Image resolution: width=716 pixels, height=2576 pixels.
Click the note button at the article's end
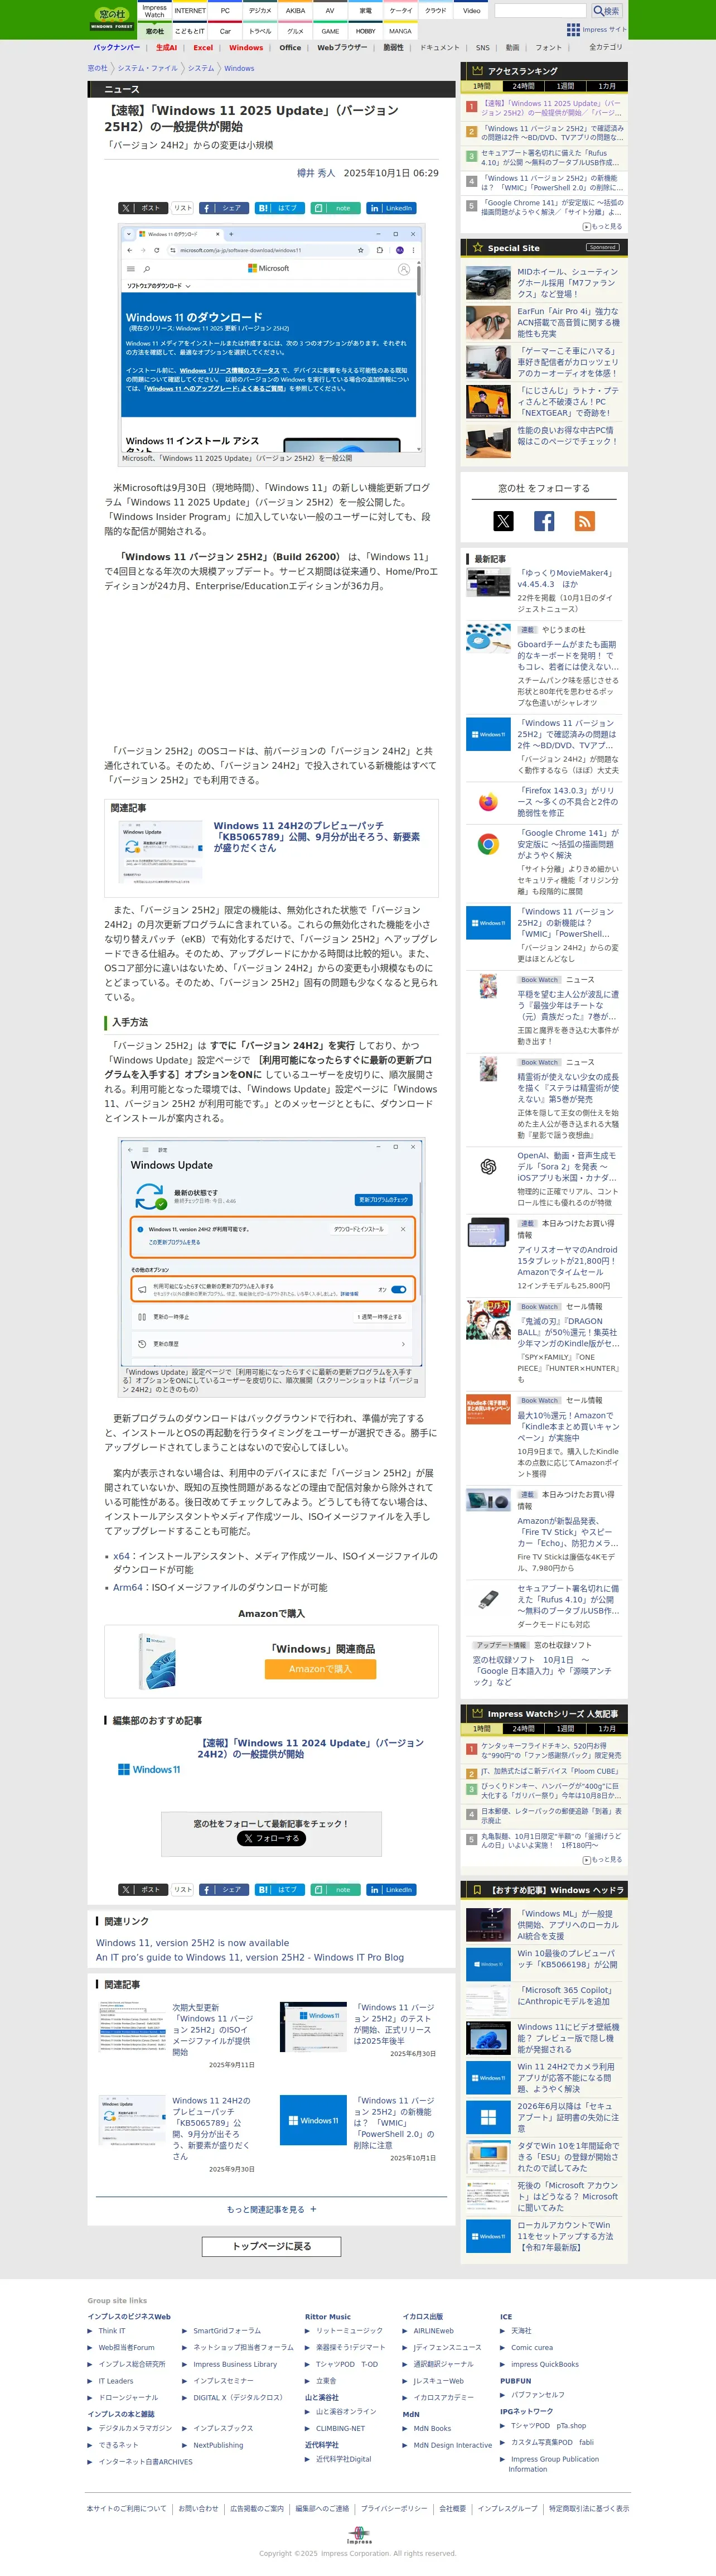pos(335,1890)
